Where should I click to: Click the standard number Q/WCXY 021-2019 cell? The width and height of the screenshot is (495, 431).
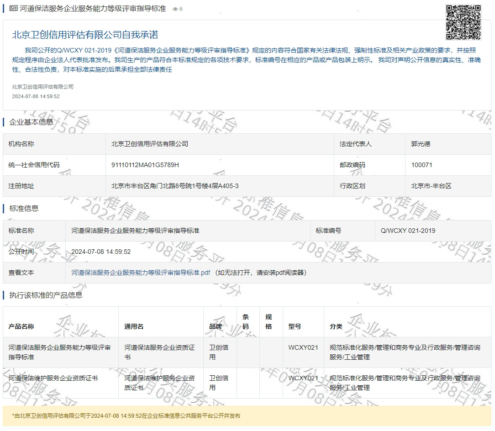pyautogui.click(x=433, y=231)
